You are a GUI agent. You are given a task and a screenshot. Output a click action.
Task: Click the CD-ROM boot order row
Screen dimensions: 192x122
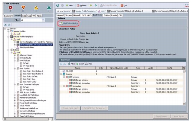[121, 71]
